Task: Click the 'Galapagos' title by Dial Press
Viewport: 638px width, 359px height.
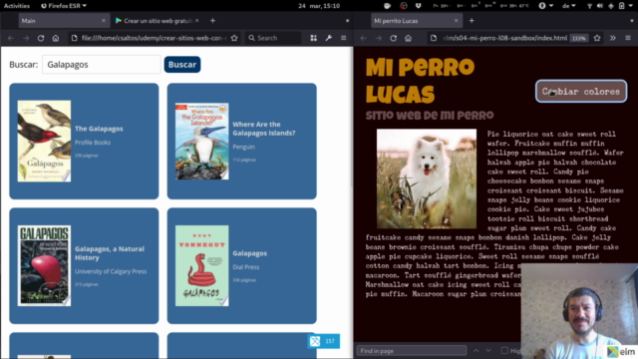Action: click(250, 253)
